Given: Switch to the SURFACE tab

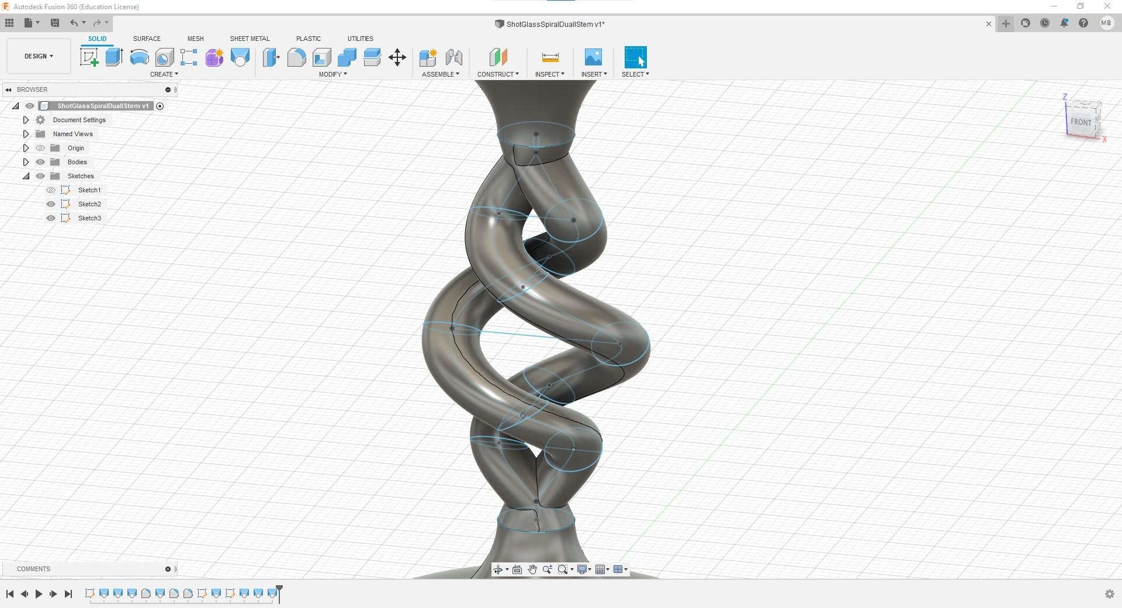Looking at the screenshot, I should coord(147,39).
